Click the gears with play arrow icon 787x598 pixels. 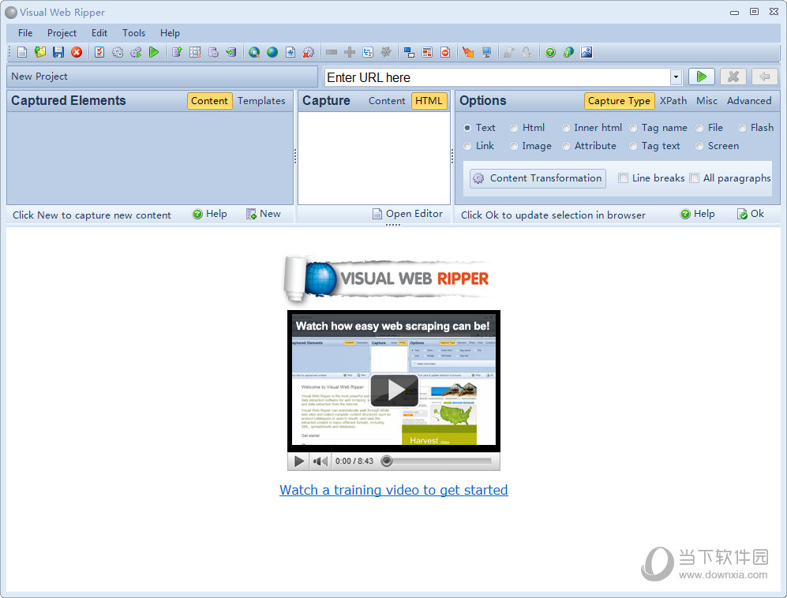point(136,52)
